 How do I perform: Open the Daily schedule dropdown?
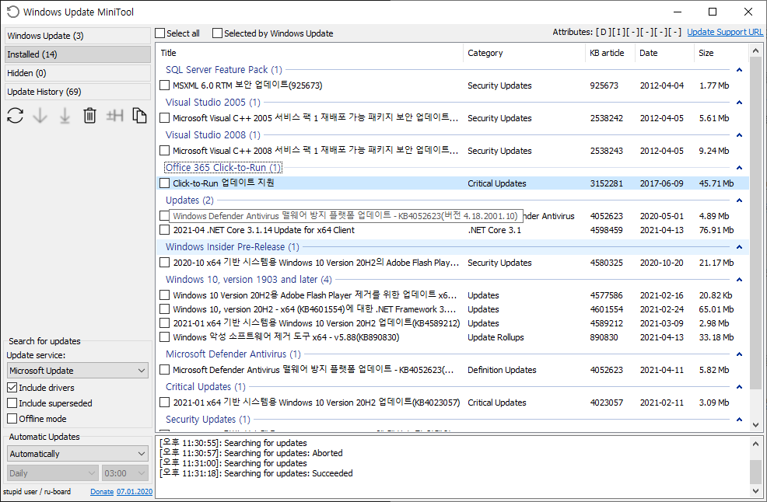click(53, 473)
